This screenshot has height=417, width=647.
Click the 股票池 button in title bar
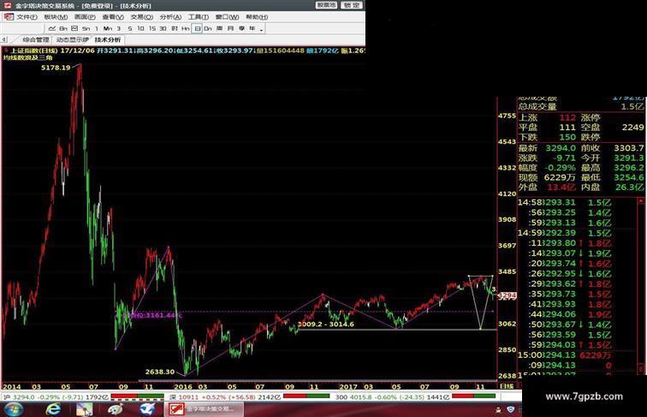coord(326,5)
